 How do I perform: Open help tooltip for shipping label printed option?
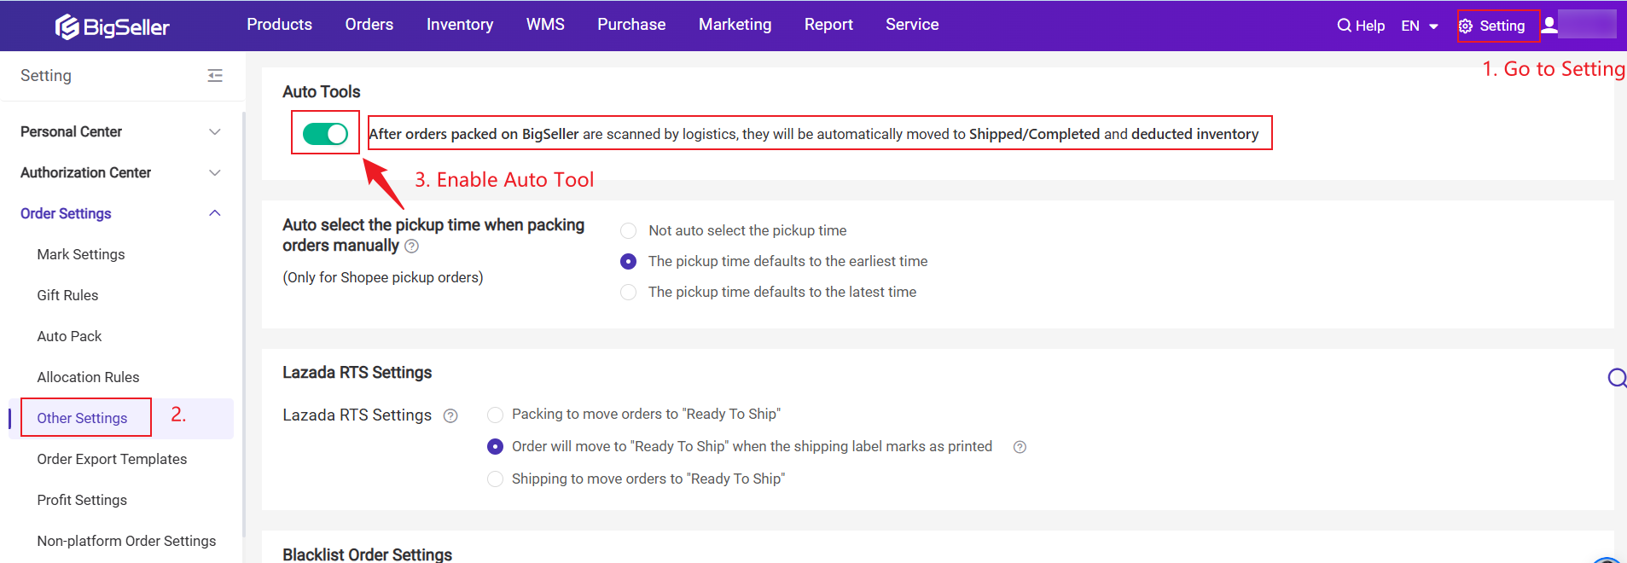coord(1020,447)
